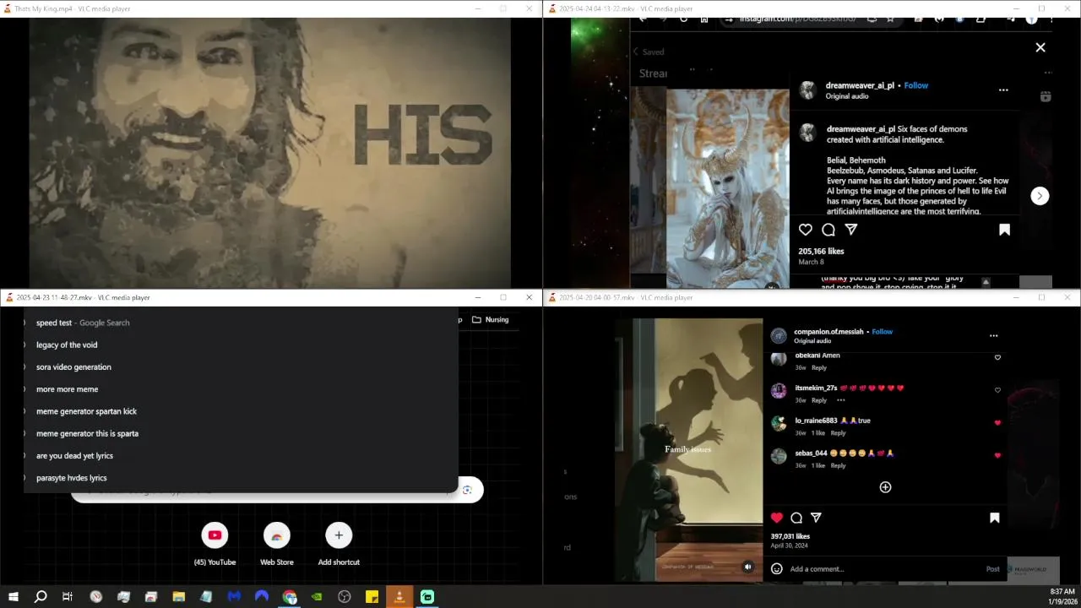Open emoji picker beside Add a comment
The width and height of the screenshot is (1081, 608).
coord(777,569)
